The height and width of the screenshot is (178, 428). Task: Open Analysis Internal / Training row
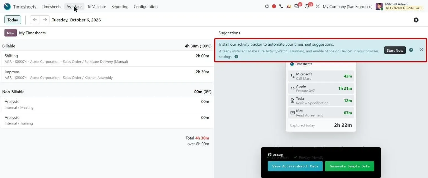pyautogui.click(x=107, y=120)
